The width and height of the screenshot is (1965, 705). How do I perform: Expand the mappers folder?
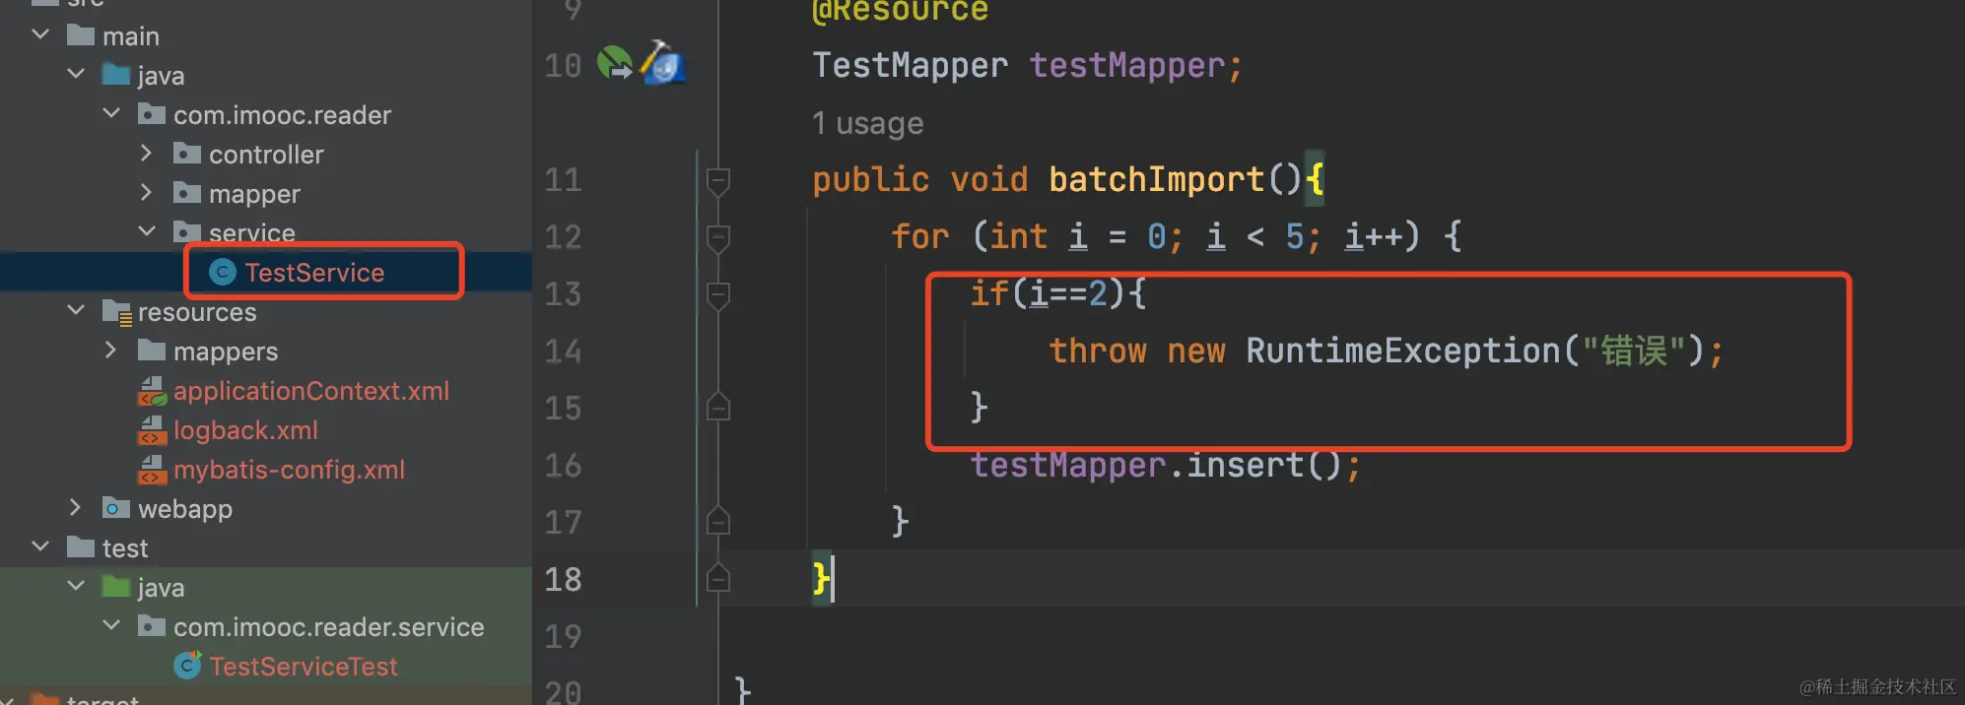pyautogui.click(x=110, y=351)
